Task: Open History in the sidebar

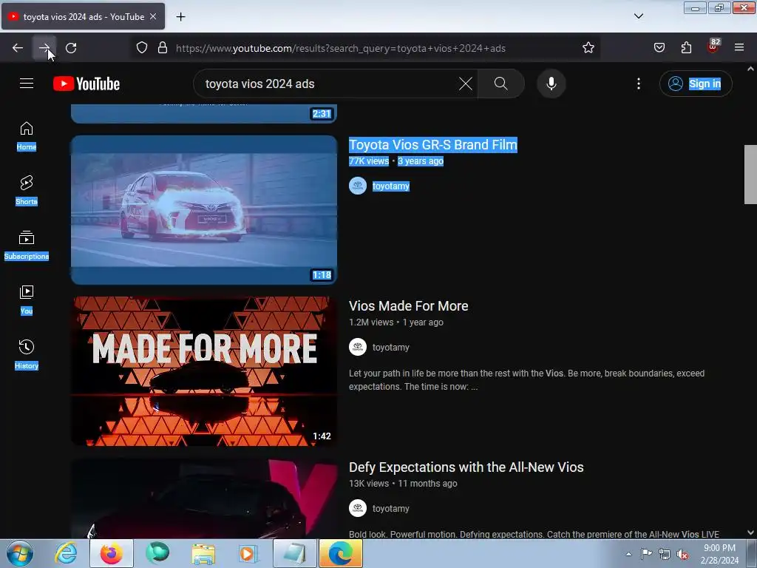Action: point(27,354)
